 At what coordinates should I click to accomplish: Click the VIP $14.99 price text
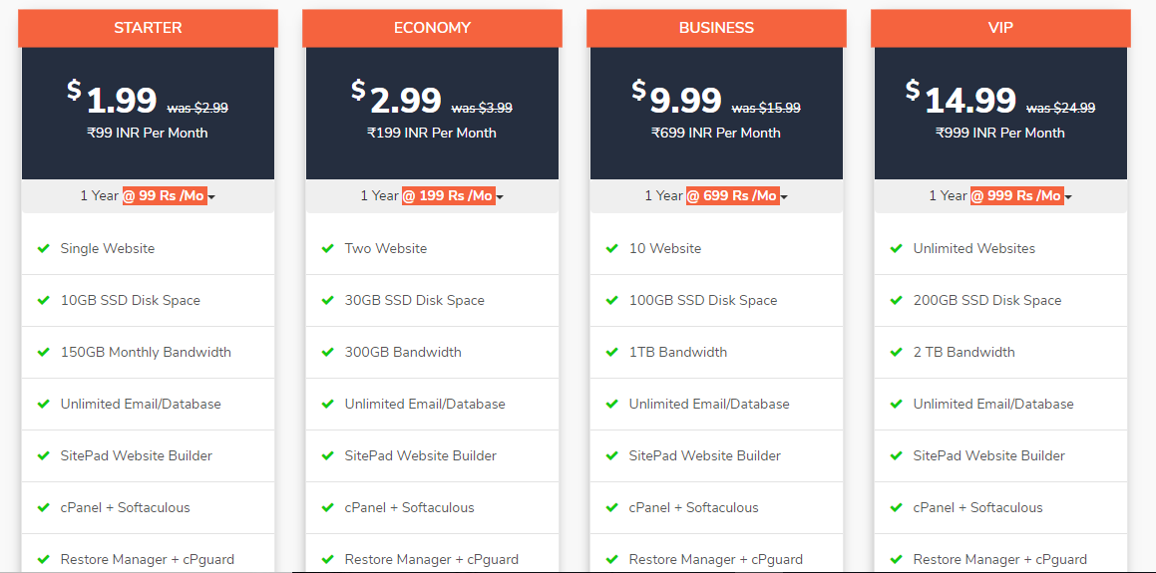[962, 100]
